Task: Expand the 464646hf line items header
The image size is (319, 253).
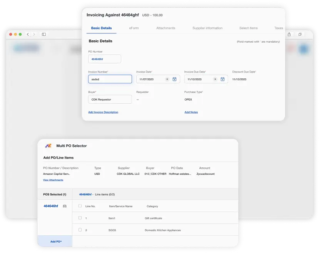Action: [86, 195]
